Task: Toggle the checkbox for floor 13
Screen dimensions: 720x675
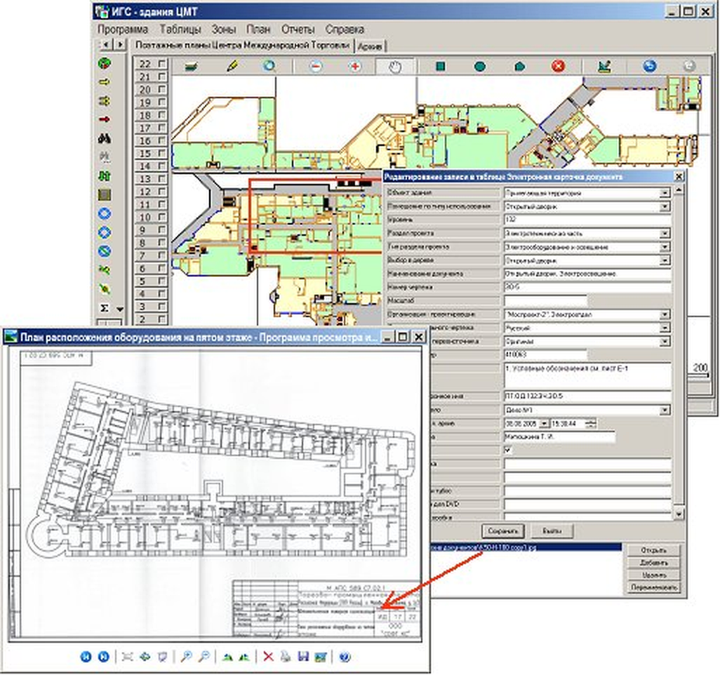Action: pos(162,179)
